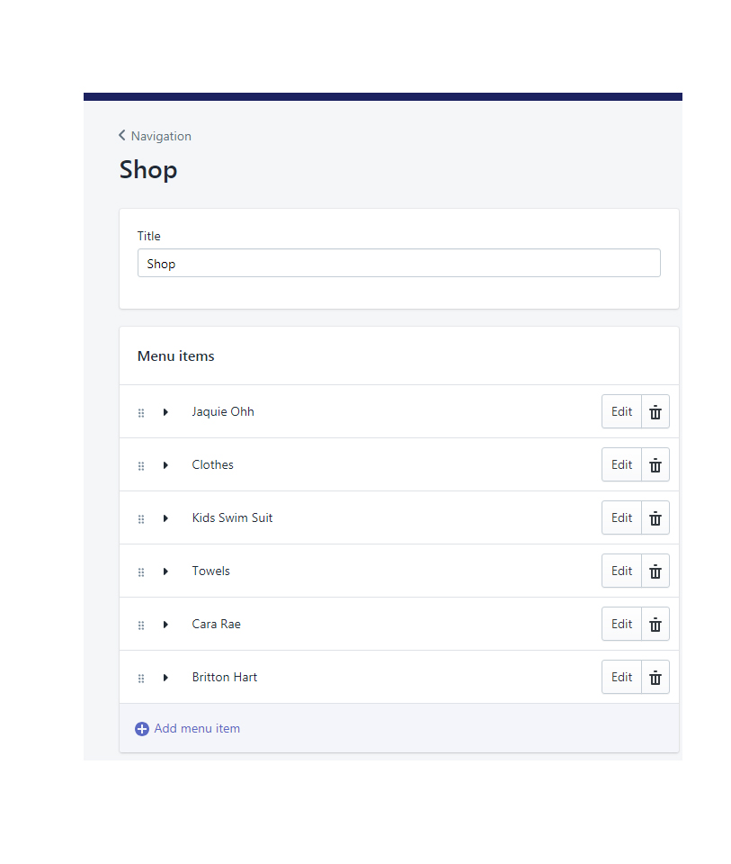Edit the Towels menu item
This screenshot has height=864, width=731.
click(622, 571)
